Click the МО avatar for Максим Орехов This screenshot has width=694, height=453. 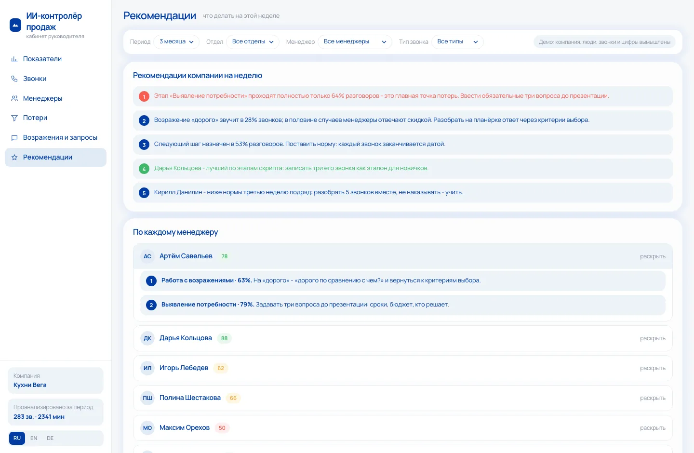pos(147,428)
